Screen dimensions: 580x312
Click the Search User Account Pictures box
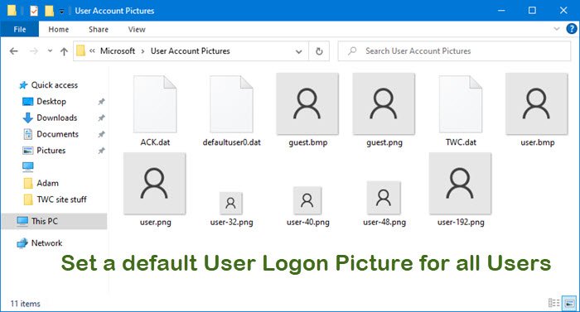454,51
